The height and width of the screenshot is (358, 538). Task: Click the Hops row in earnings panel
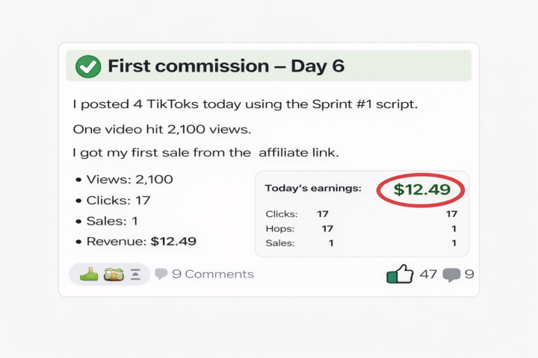280,228
